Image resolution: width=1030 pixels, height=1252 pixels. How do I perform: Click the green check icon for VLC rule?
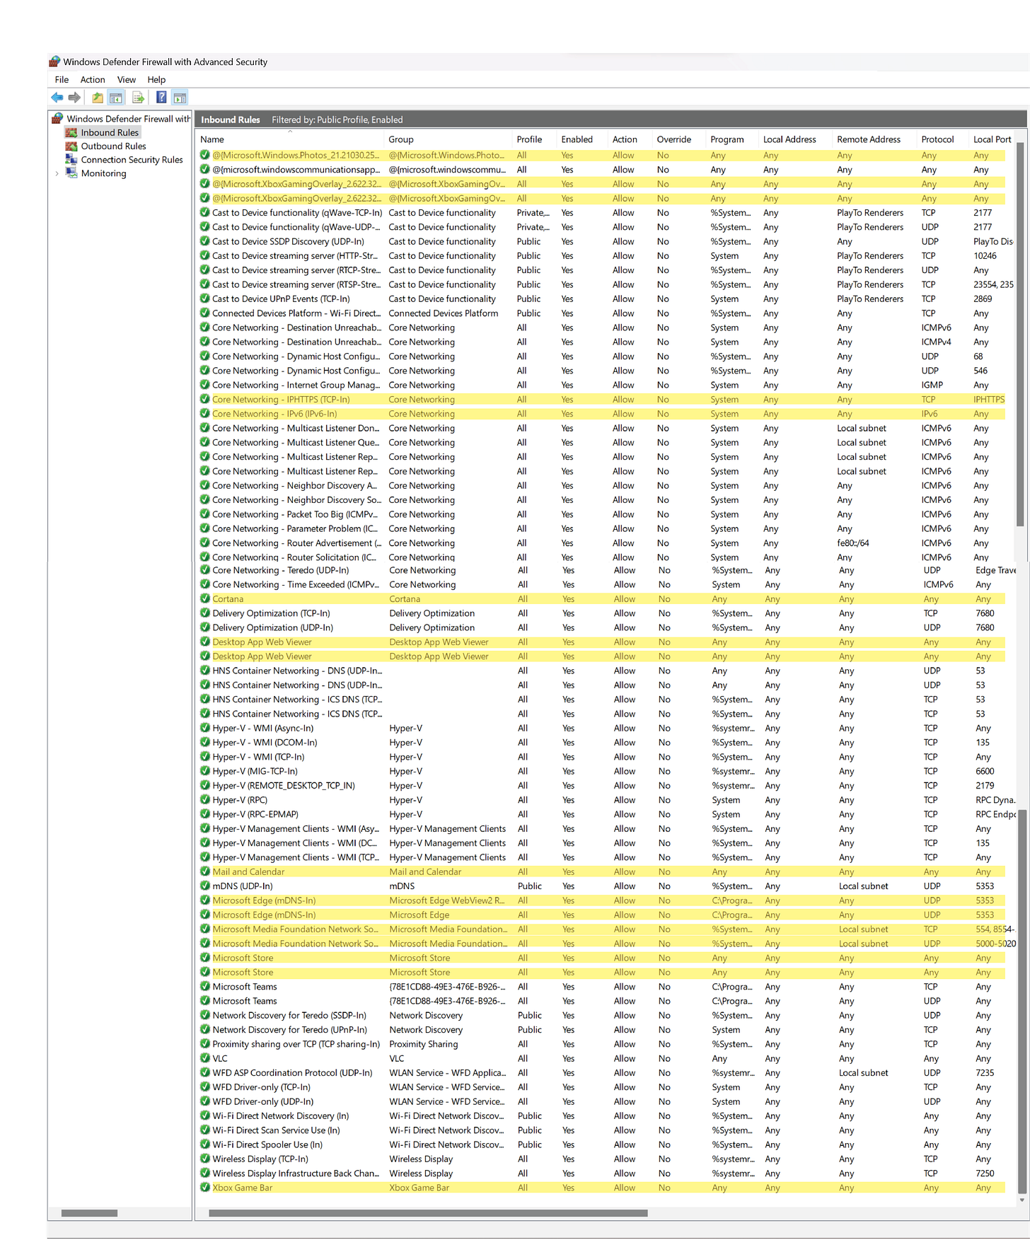click(x=205, y=1059)
